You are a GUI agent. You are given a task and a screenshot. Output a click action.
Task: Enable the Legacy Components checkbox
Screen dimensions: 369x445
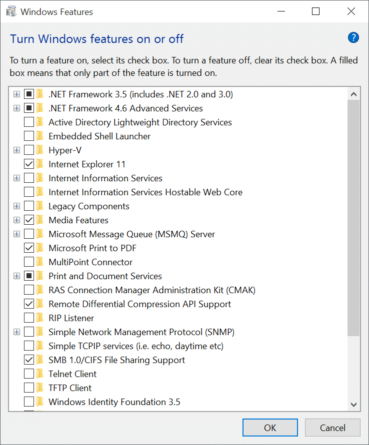29,206
